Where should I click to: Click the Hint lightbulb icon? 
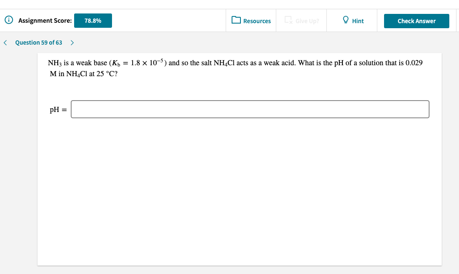pos(345,19)
